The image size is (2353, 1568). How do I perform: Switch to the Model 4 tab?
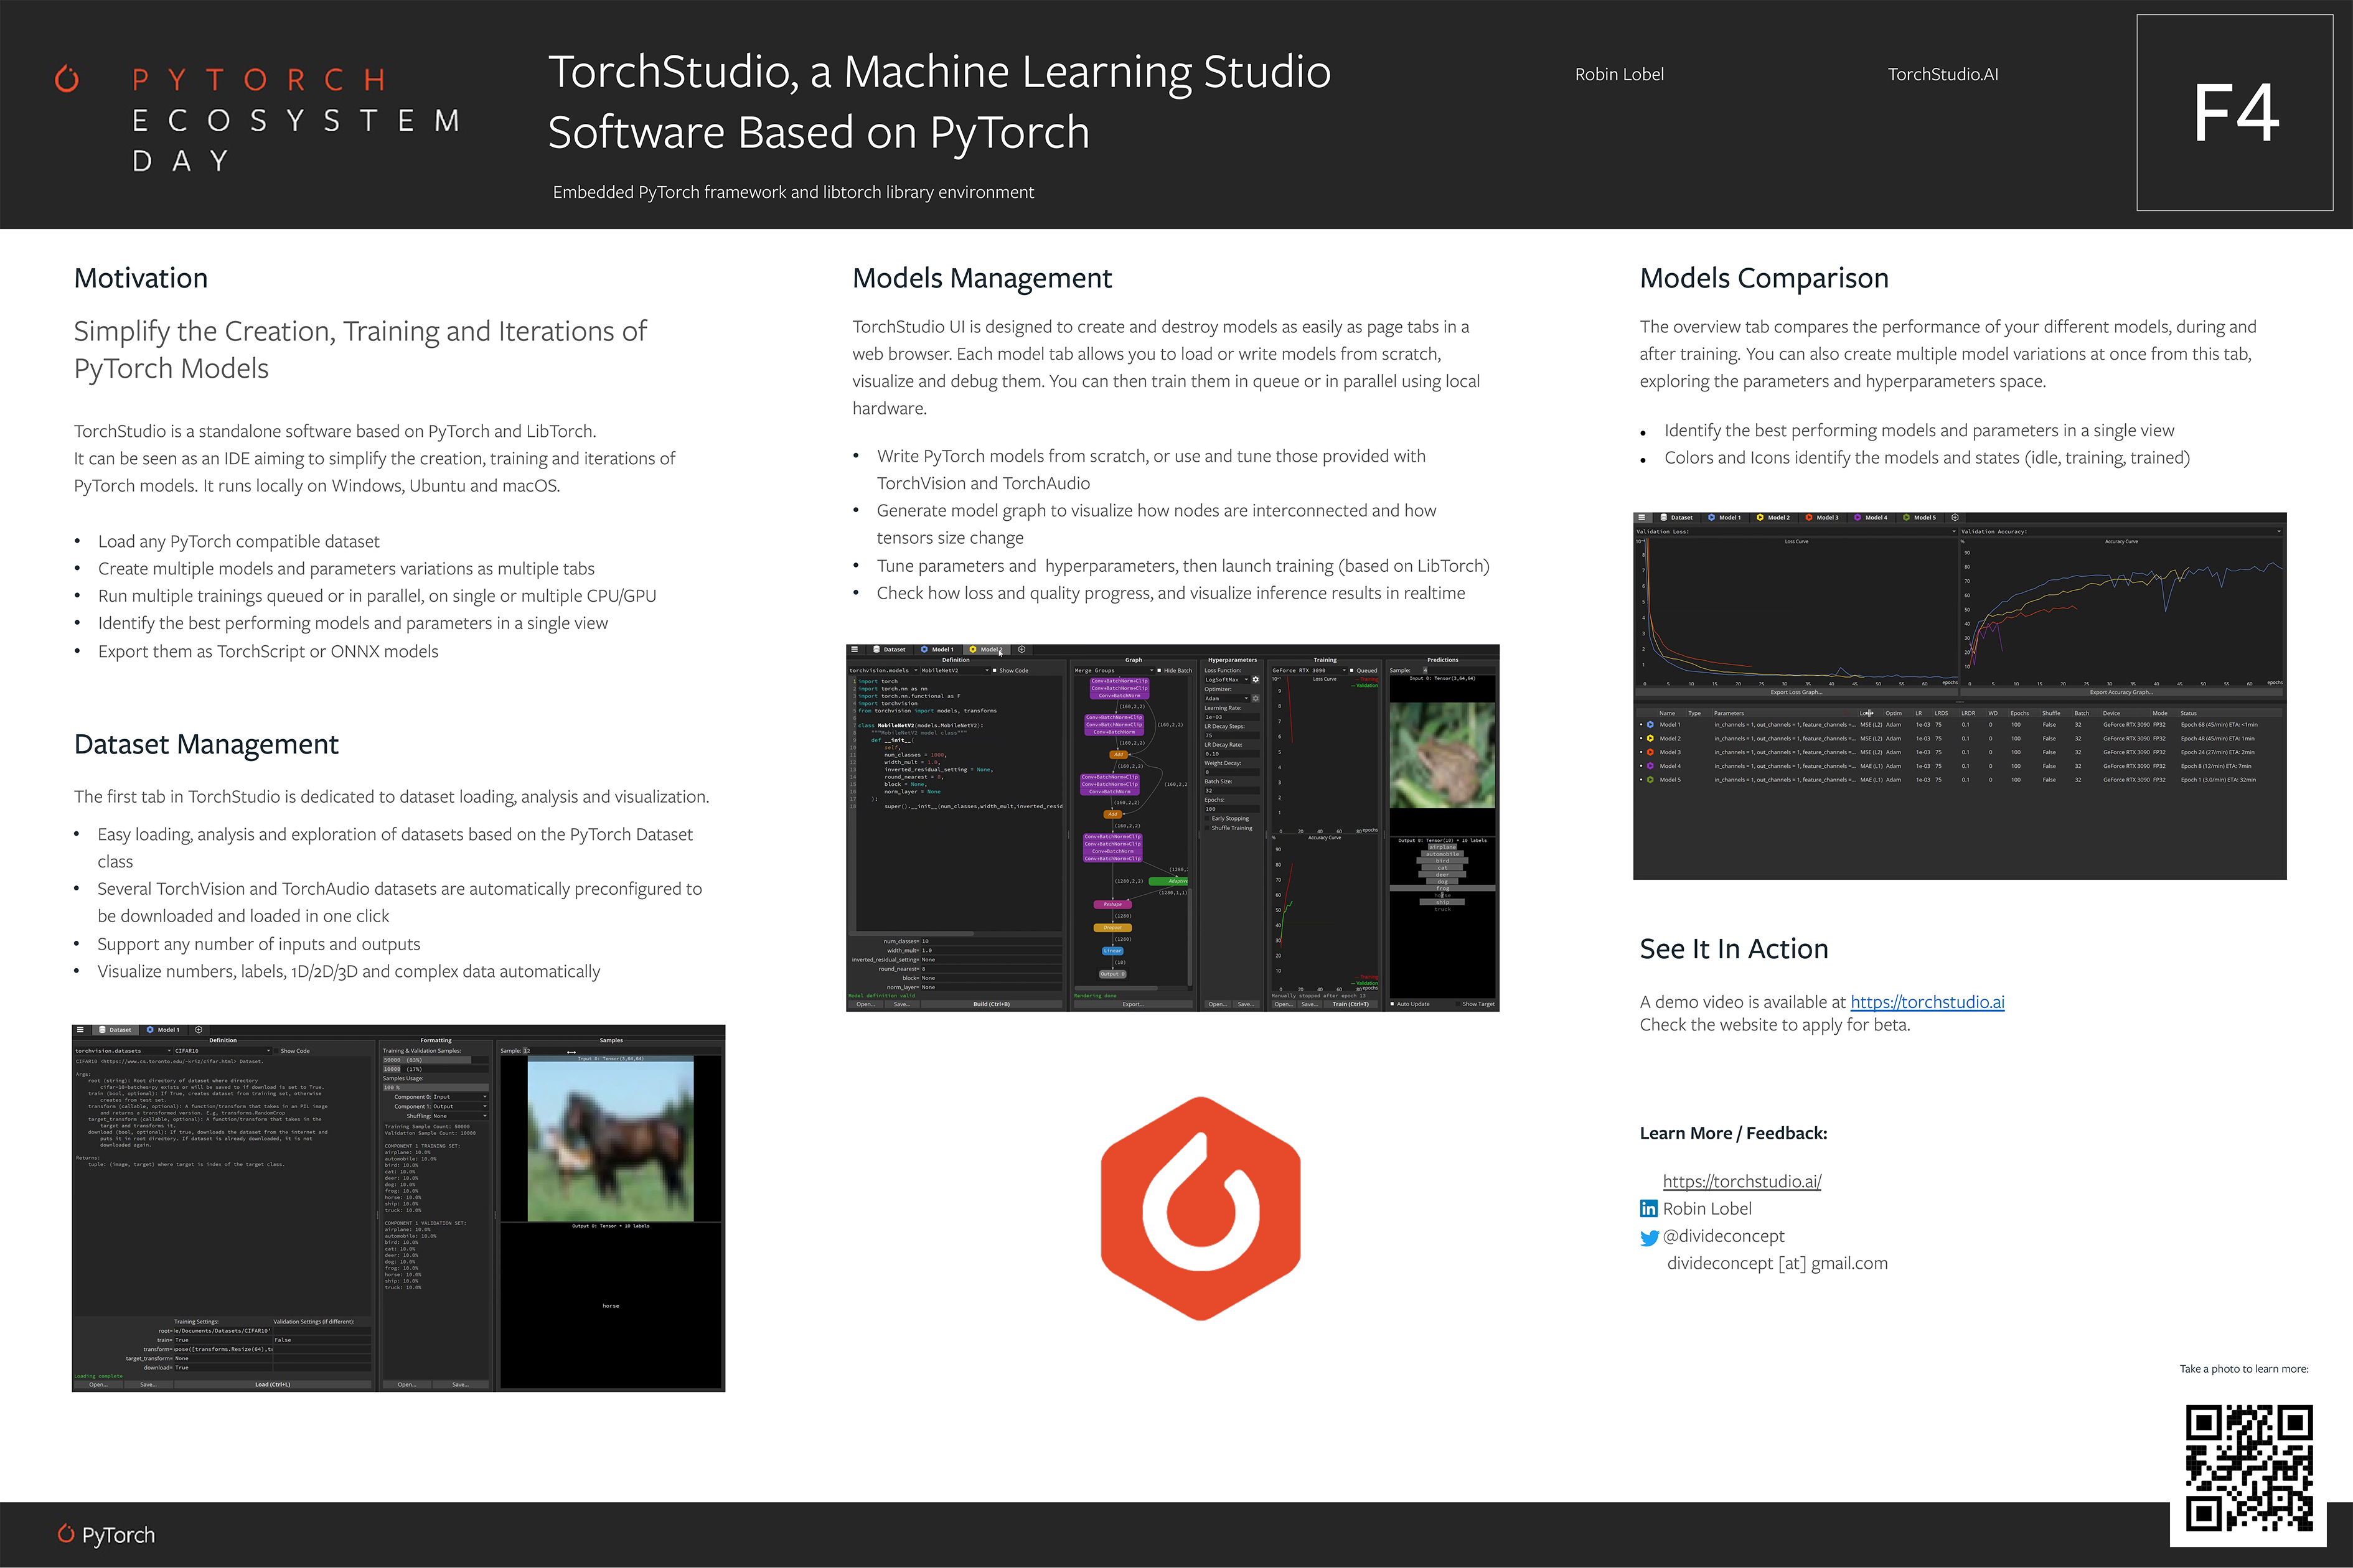1871,518
